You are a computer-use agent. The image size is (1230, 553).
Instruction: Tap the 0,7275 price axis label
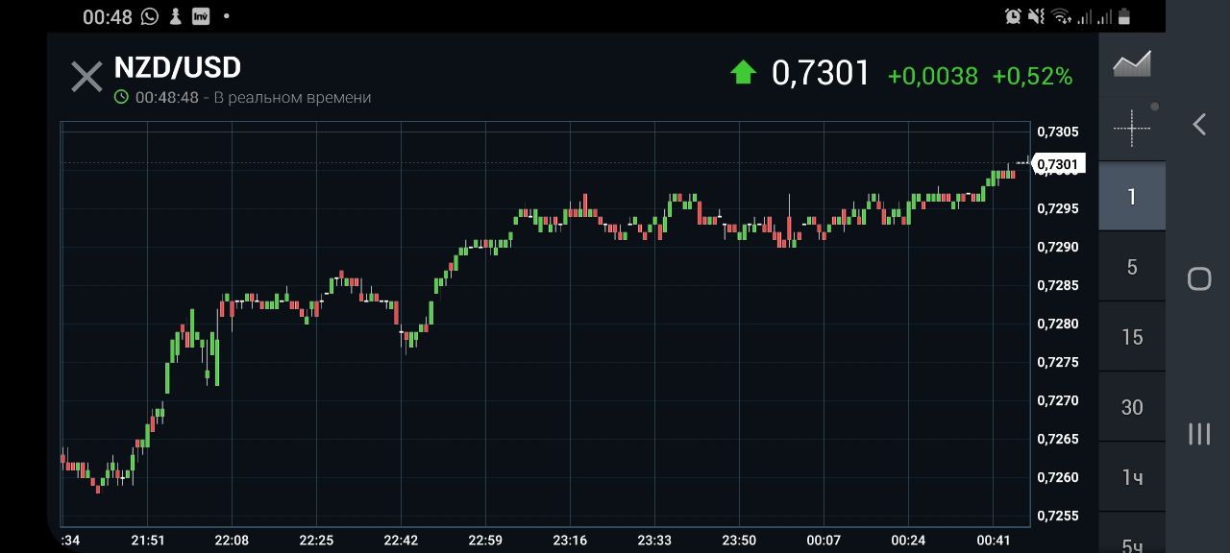(x=1058, y=362)
